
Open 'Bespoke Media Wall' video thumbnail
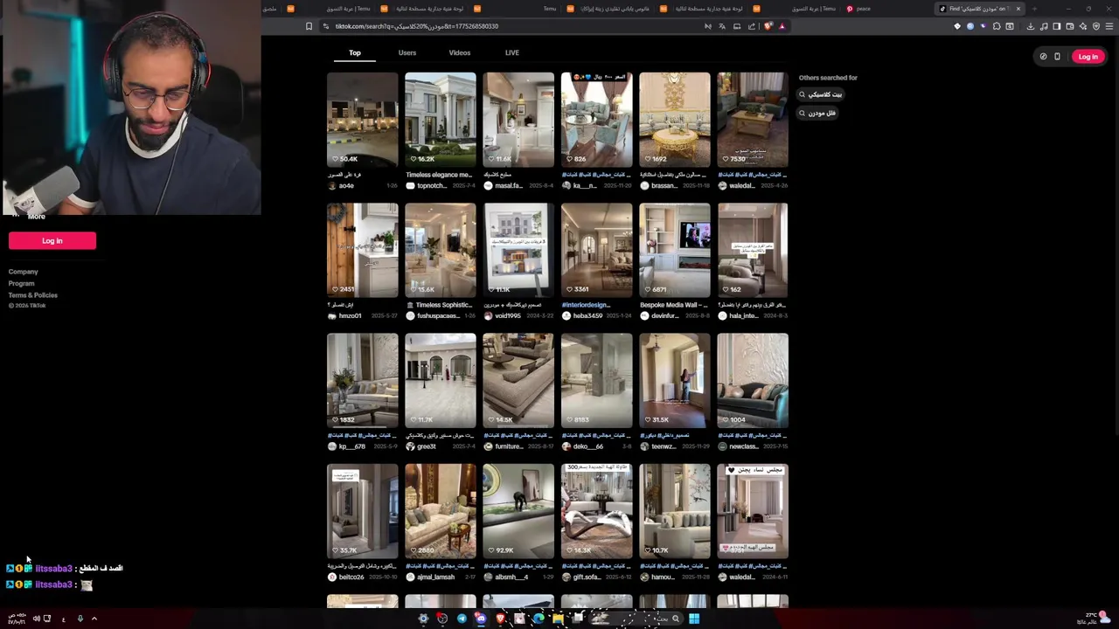(x=675, y=250)
